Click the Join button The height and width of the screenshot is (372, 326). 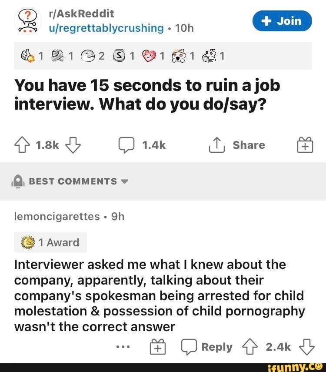click(x=282, y=20)
